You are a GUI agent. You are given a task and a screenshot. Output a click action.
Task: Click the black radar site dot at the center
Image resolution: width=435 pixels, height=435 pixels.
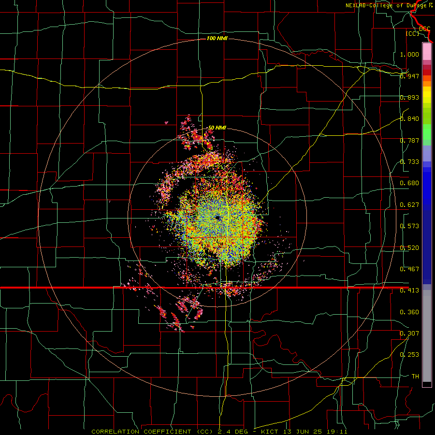coord(218,218)
